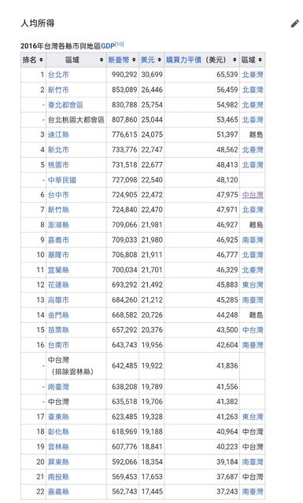Visit the 澎湖縣 article link

58,225
